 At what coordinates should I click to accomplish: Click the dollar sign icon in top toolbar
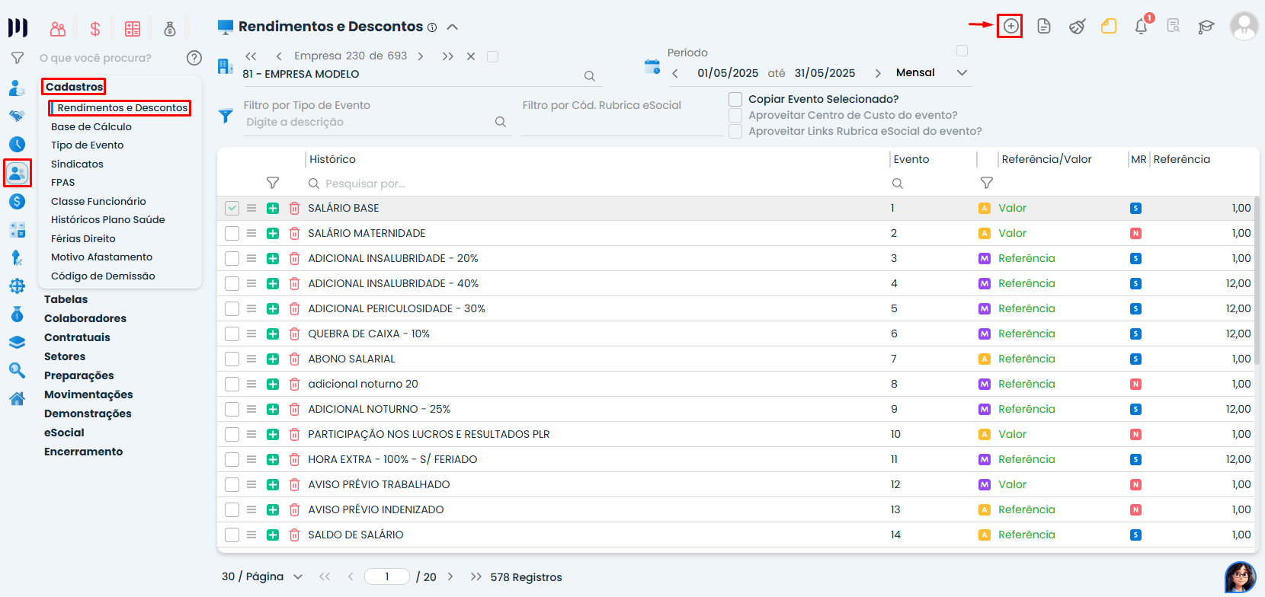pos(95,29)
